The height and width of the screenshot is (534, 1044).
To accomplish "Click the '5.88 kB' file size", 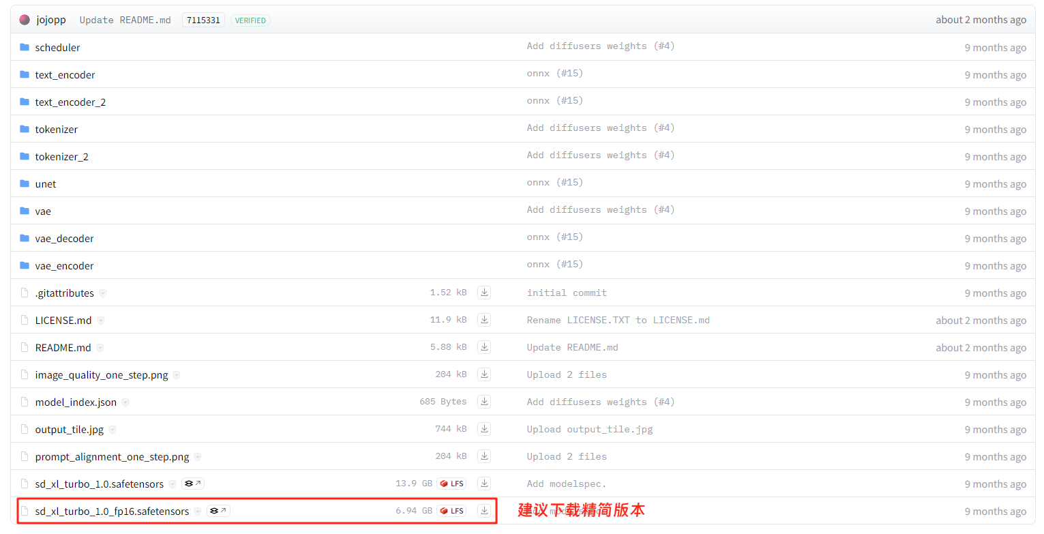I will [448, 347].
